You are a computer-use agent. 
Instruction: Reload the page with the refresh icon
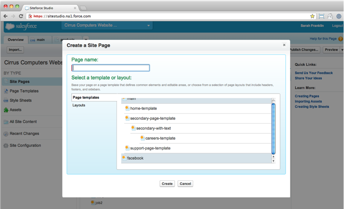coord(21,16)
